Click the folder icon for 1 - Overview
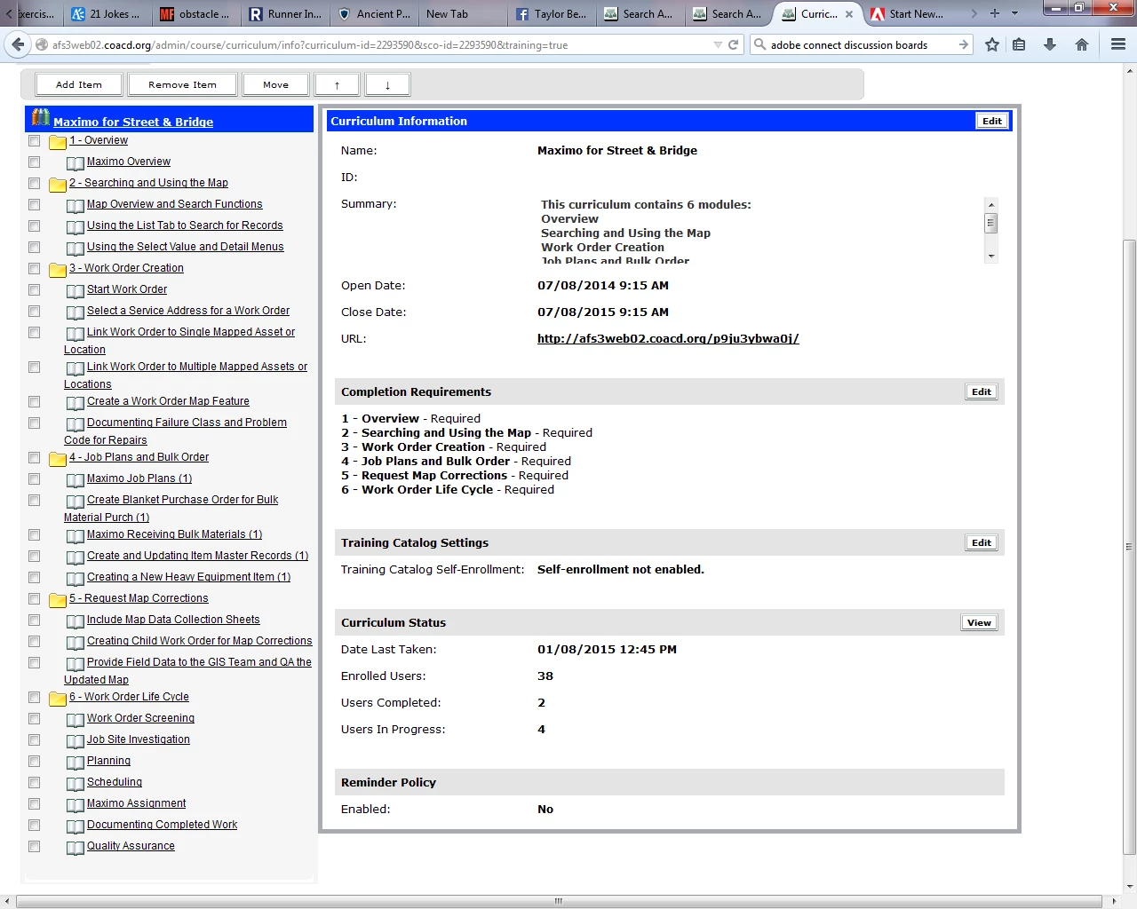The height and width of the screenshot is (909, 1137). [x=58, y=142]
